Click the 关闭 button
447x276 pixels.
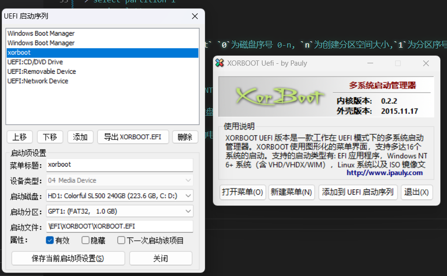pos(161,258)
